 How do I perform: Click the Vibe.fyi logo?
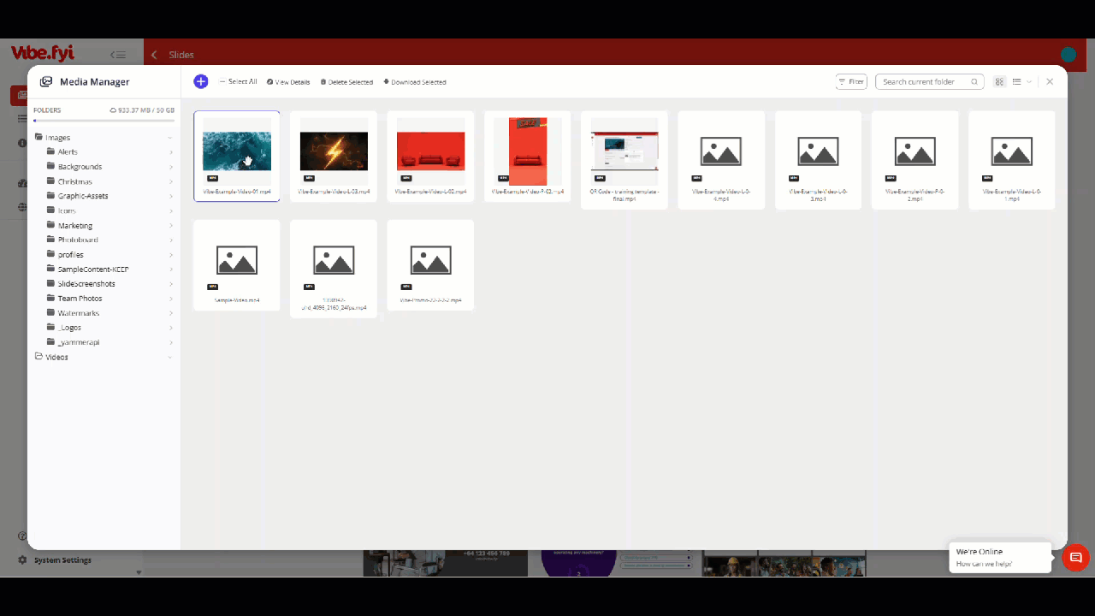coord(43,53)
